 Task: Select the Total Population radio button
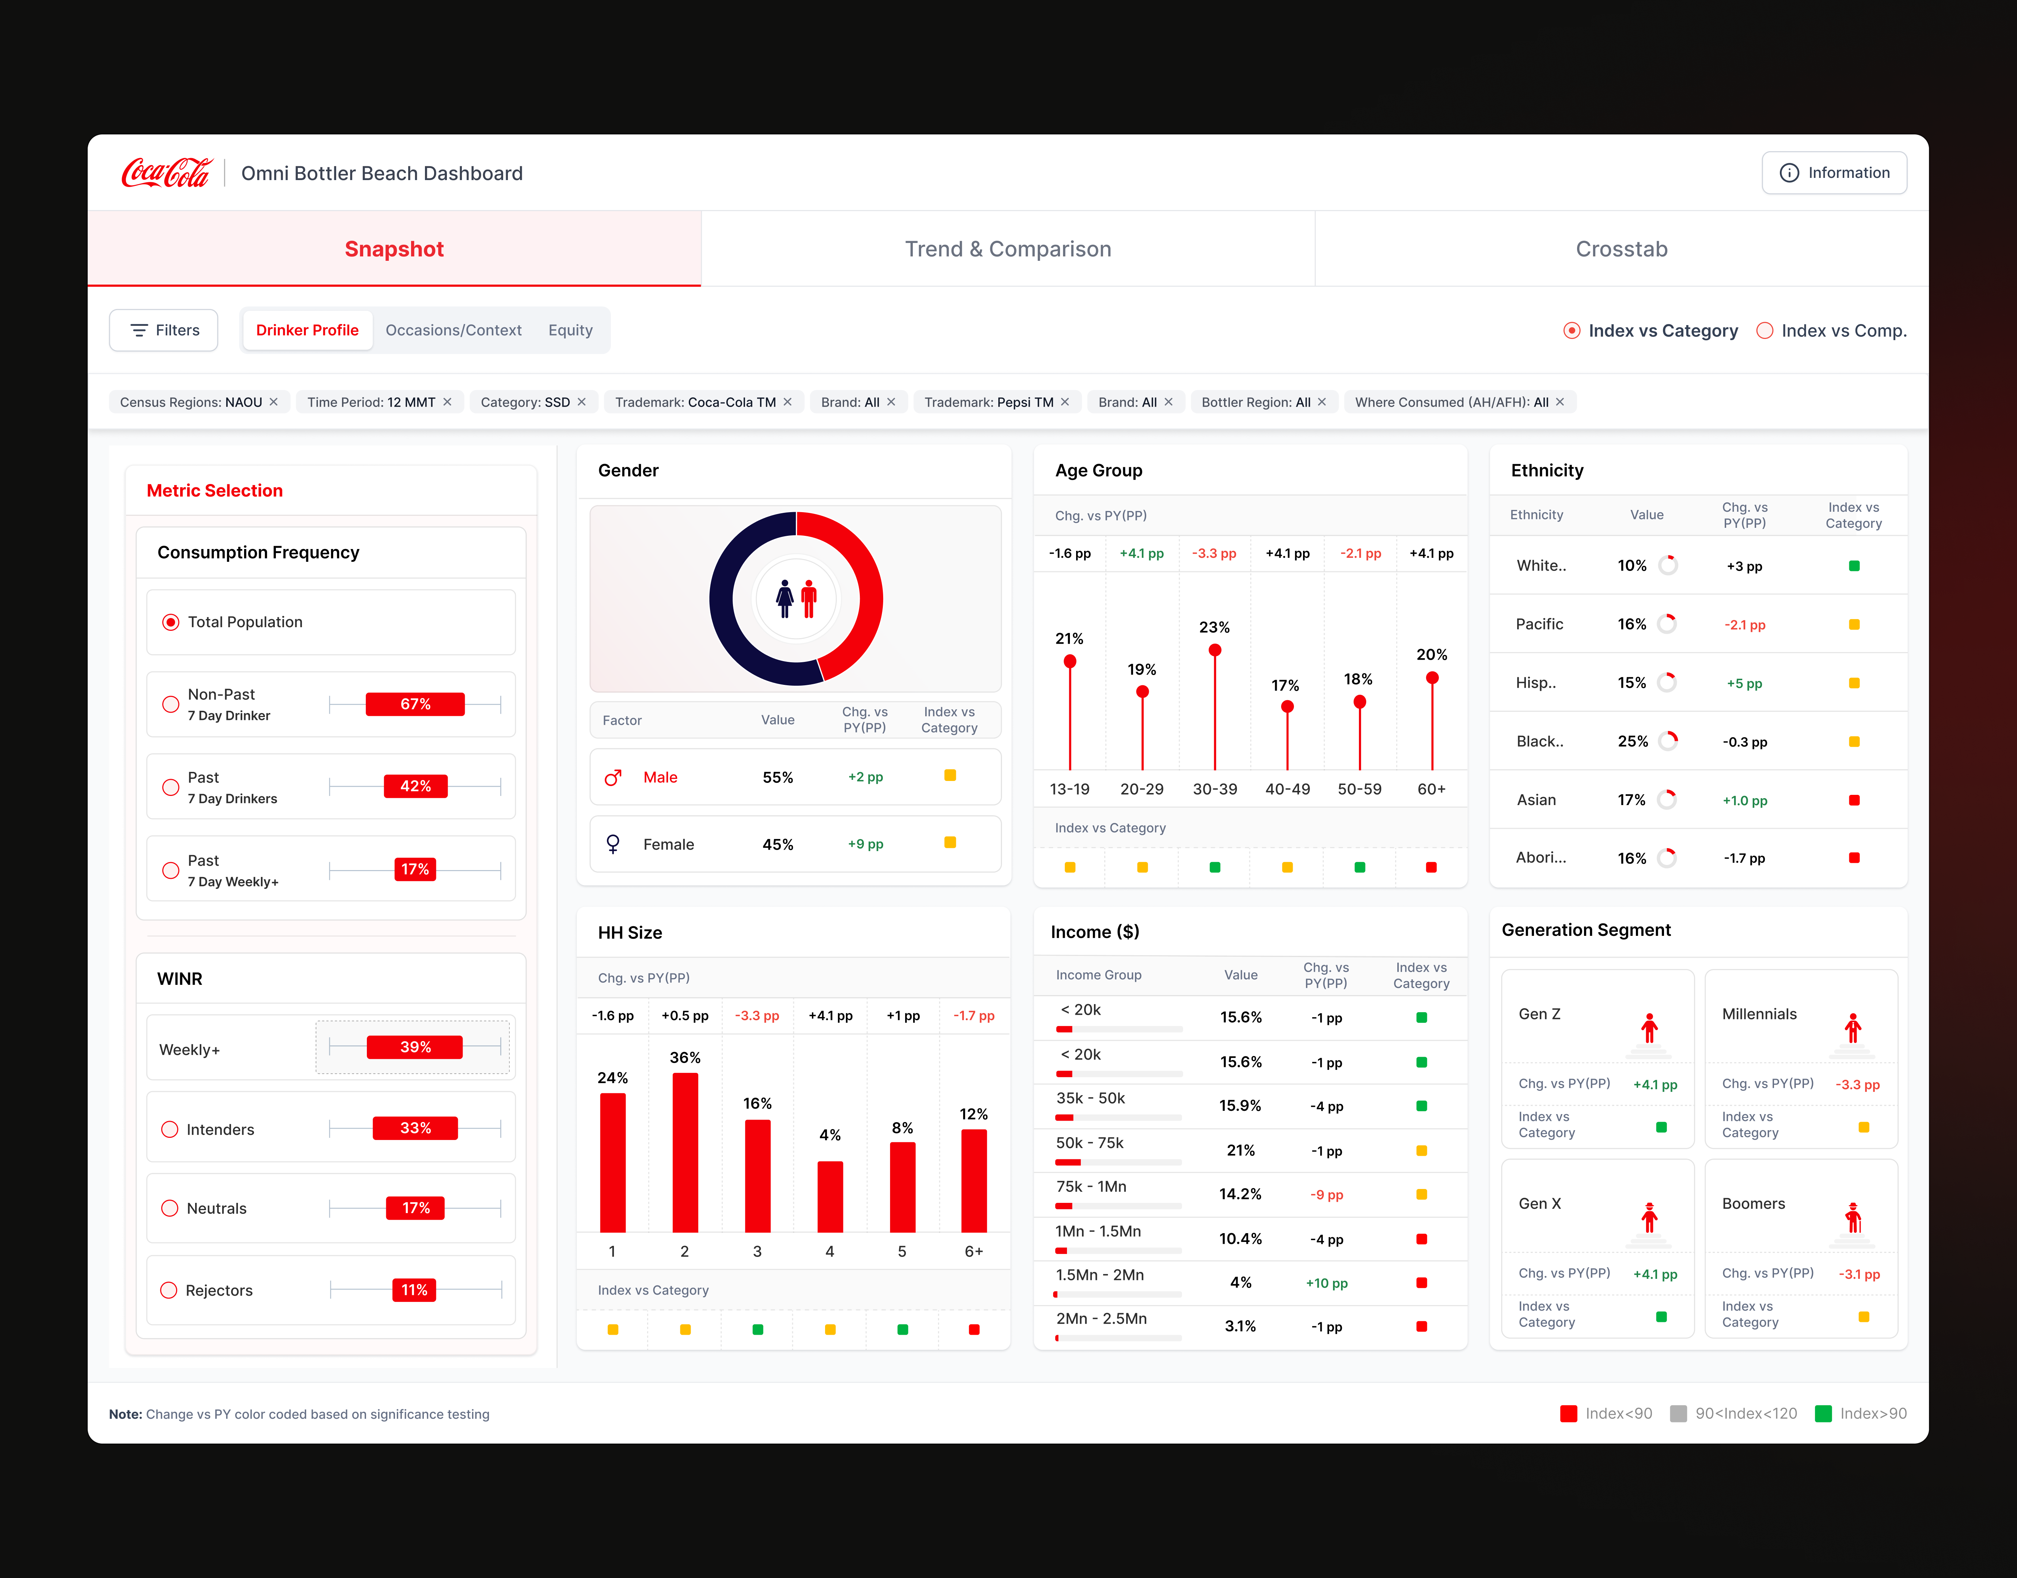click(x=171, y=623)
